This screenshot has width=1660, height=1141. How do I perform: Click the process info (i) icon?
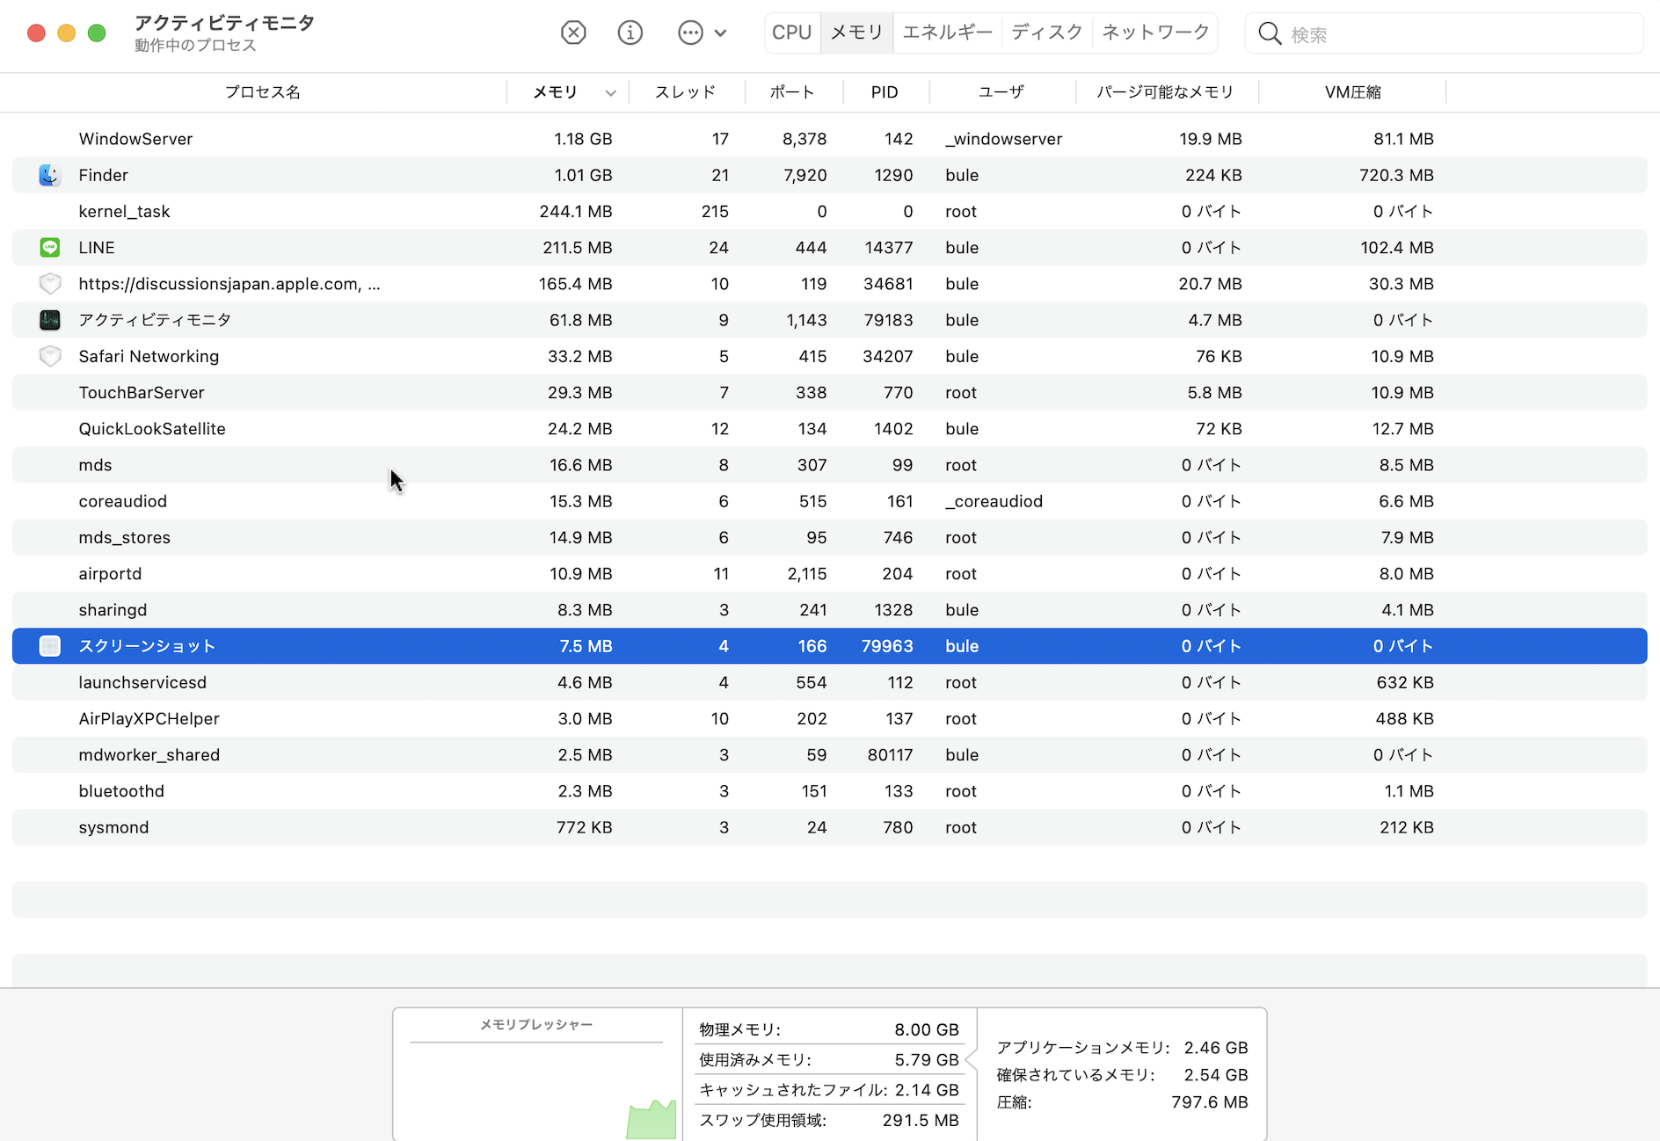[x=630, y=33]
